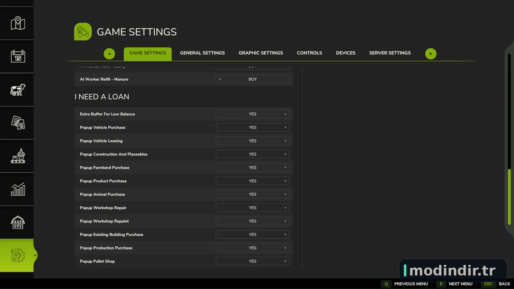
Task: Open the Server Settings tab
Action: click(390, 53)
